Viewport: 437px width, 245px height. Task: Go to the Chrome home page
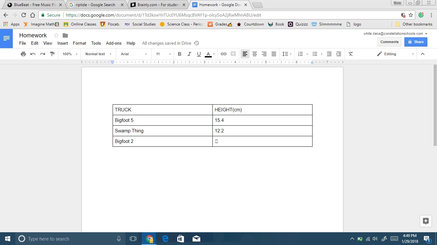[33, 15]
